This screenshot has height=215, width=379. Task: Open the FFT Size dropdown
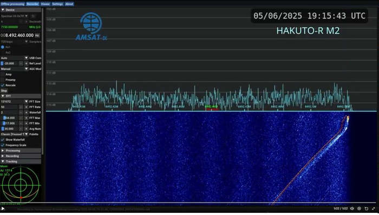[15, 102]
